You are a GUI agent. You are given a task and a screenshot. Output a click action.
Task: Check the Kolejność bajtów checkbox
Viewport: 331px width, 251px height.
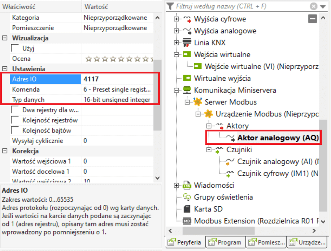(16, 130)
